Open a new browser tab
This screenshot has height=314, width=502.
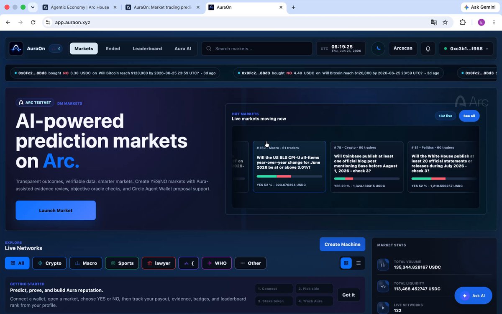(x=294, y=8)
